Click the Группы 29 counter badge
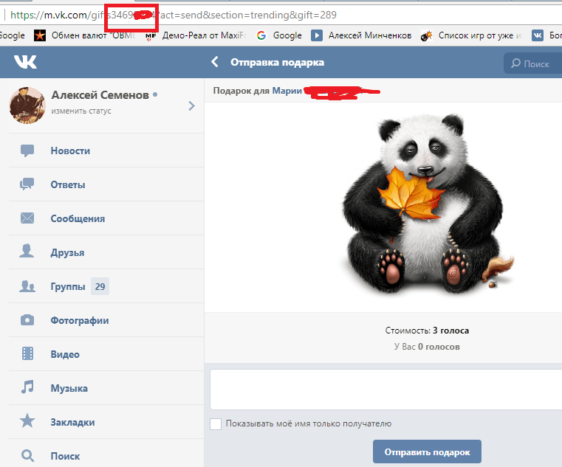The image size is (562, 467). point(100,286)
